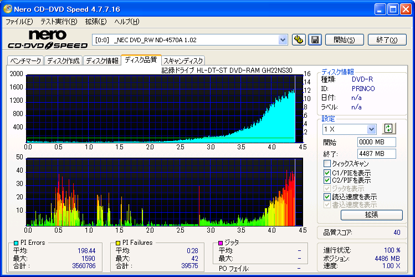
Task: Click the Nero CD-DVD Speed logo
Action: pos(48,39)
